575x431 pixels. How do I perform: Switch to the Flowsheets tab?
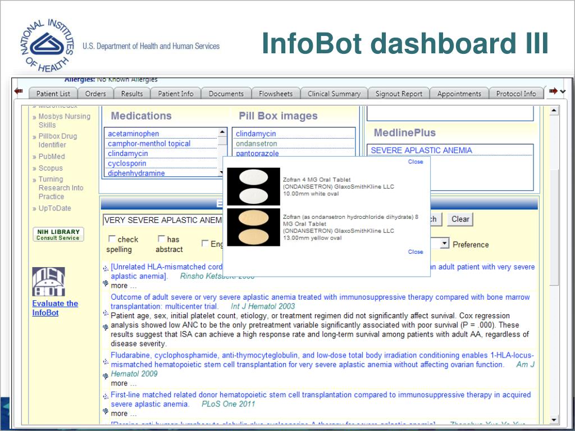click(275, 94)
